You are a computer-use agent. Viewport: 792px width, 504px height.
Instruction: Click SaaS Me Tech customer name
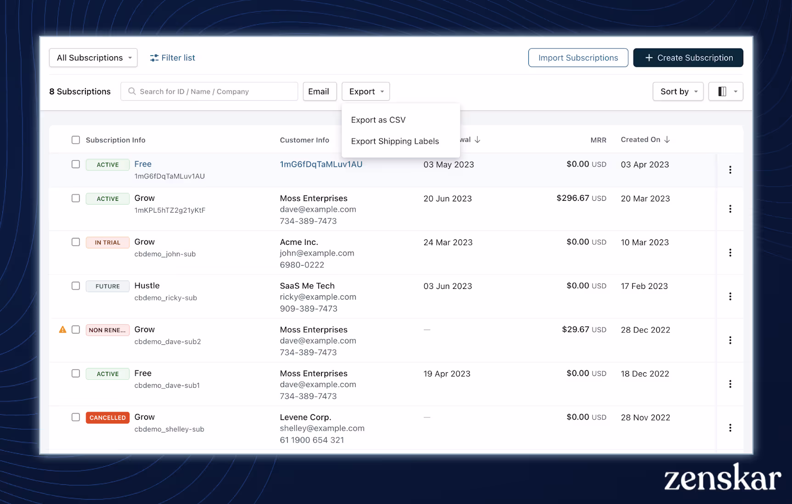tap(307, 286)
